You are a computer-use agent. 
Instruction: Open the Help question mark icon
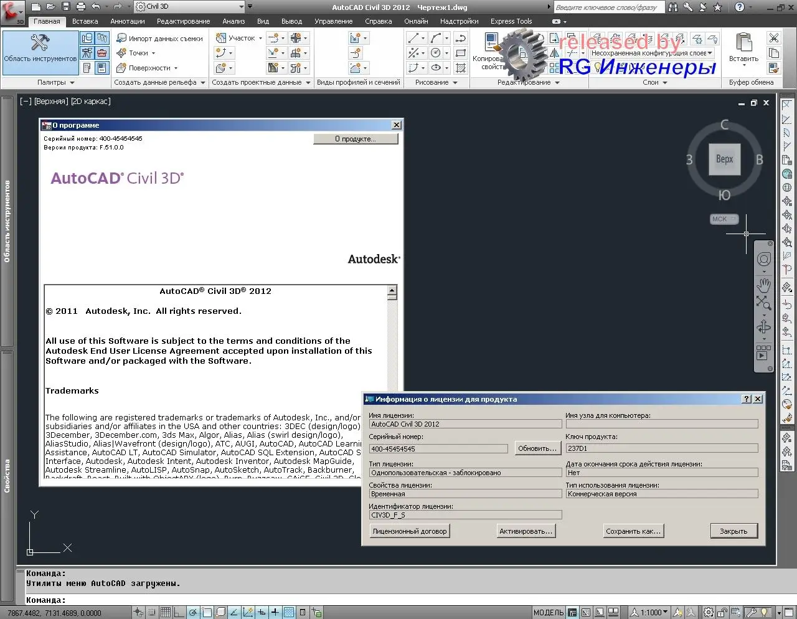click(740, 7)
